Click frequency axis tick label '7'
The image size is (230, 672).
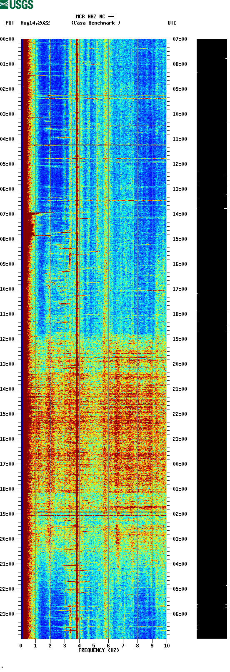pyautogui.click(x=123, y=646)
